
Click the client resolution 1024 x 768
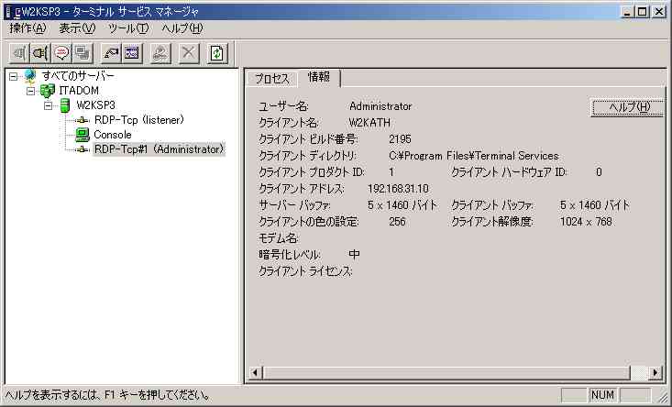point(586,222)
